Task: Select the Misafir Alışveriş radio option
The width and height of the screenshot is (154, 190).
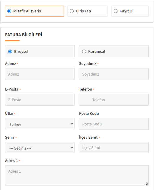Action: pos(9,11)
